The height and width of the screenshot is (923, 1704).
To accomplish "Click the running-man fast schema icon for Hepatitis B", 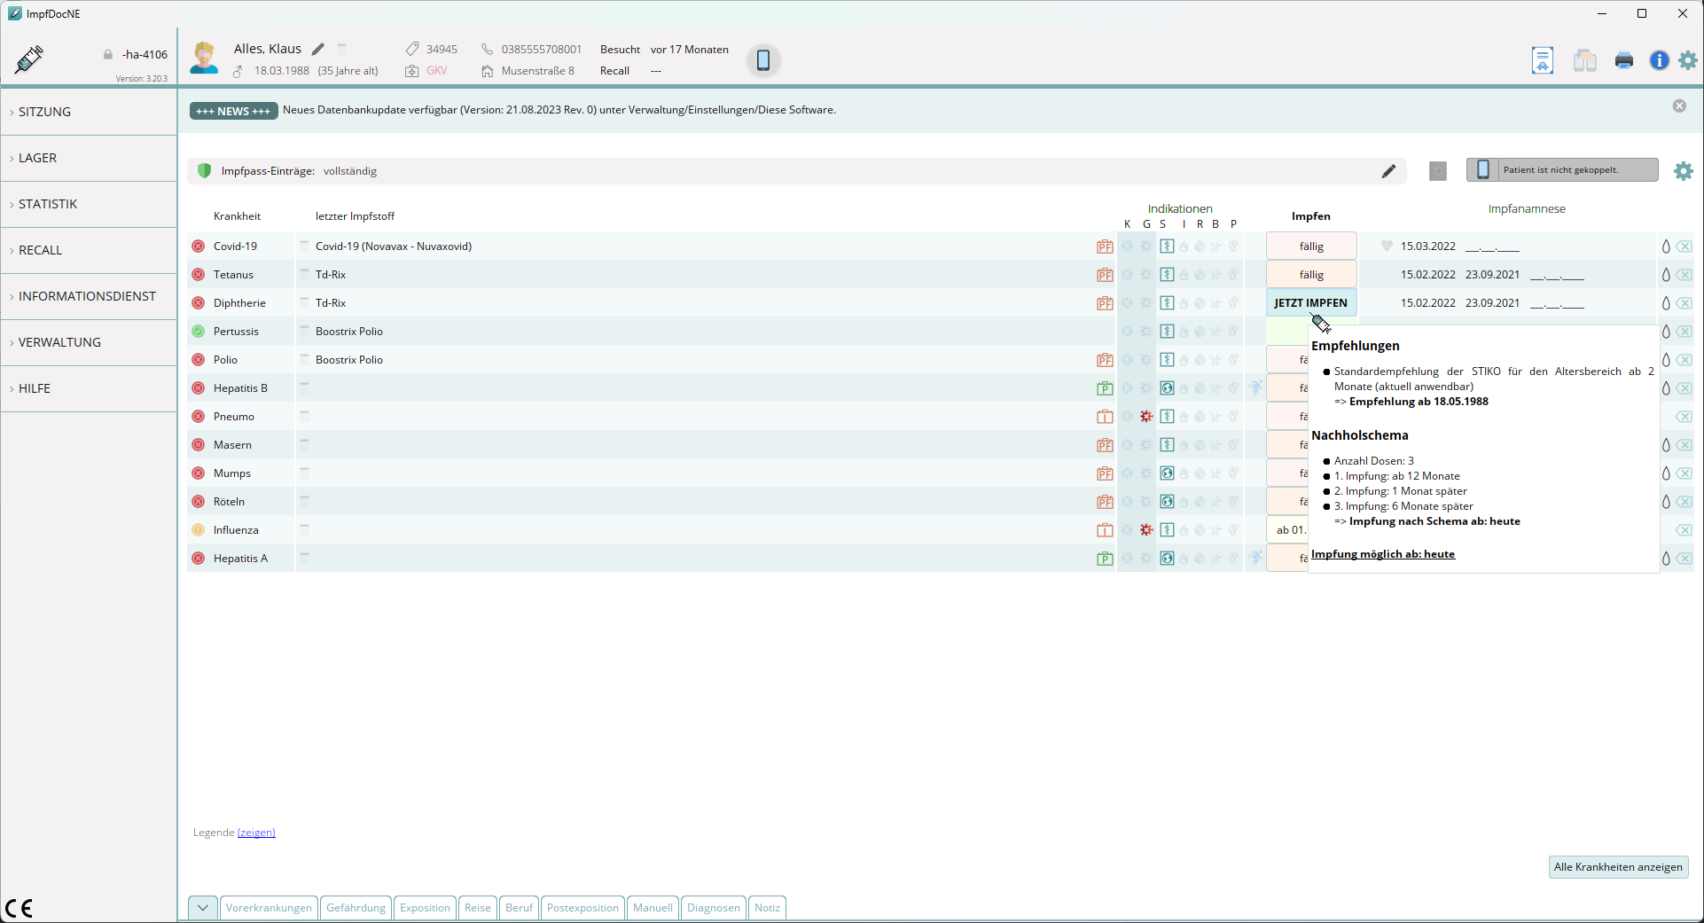I will point(1255,387).
